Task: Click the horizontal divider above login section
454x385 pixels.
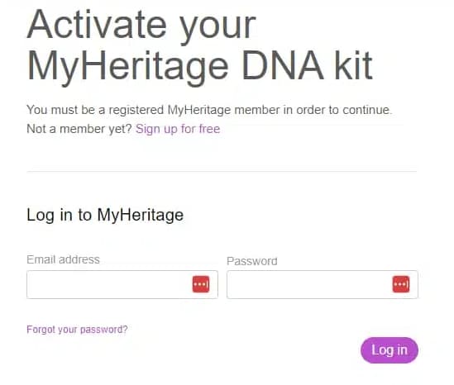Action: (x=222, y=172)
